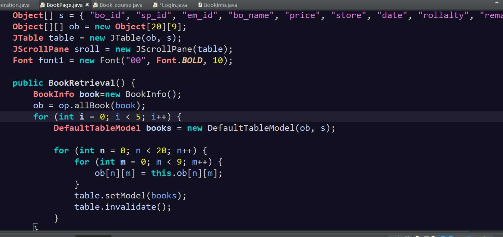Click 'font1' variable in the Font declaration
This screenshot has height=237, width=503.
51,60
